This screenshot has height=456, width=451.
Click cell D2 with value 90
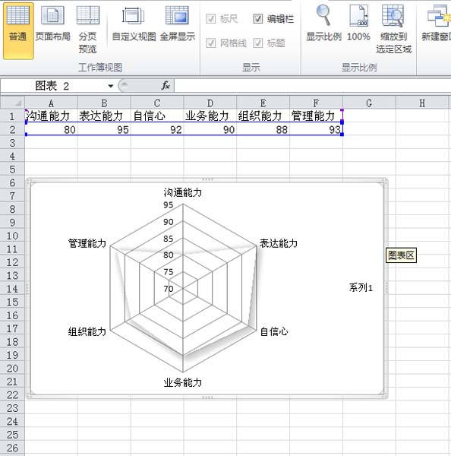[210, 129]
